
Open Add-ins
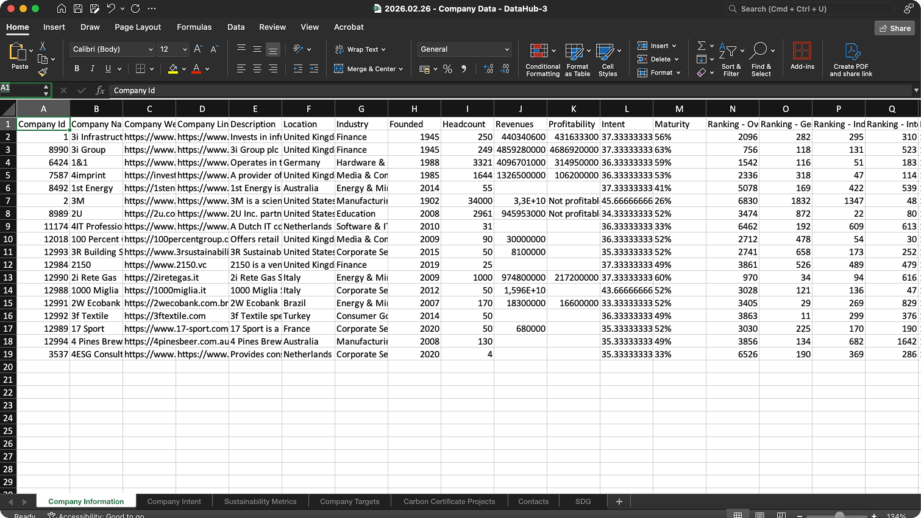pyautogui.click(x=802, y=56)
